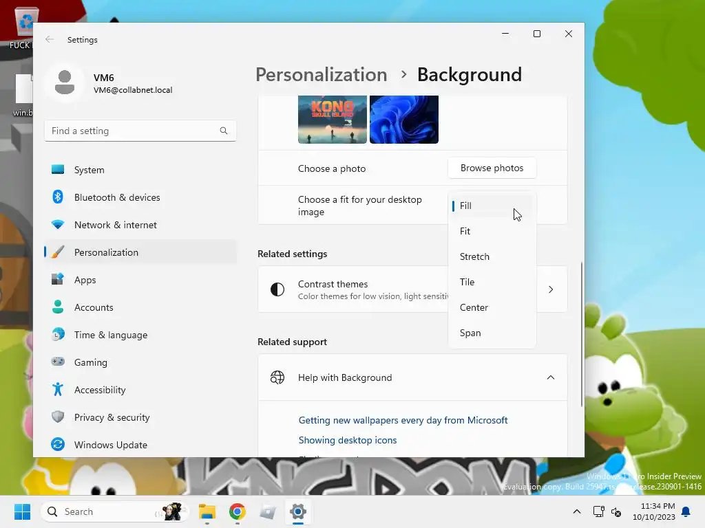705x528 pixels.
Task: Select the blue Windows bloom wallpaper thumbnail
Action: point(403,120)
